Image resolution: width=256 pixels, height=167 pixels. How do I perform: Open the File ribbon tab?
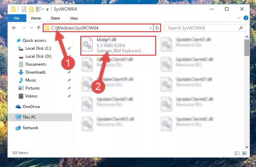[17, 18]
